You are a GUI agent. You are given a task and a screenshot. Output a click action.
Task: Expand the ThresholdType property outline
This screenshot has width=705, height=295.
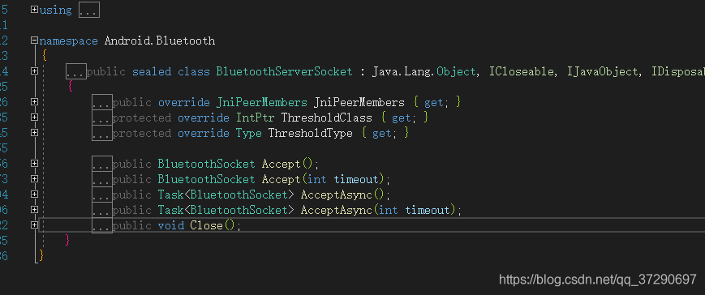coord(35,132)
